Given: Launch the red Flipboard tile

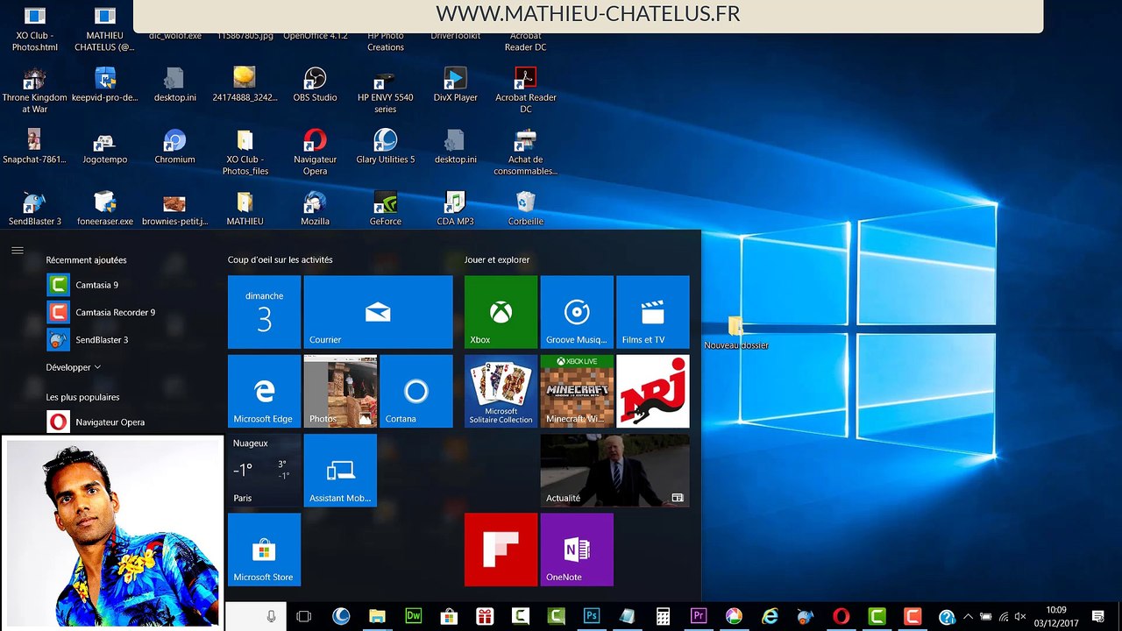Looking at the screenshot, I should pyautogui.click(x=501, y=549).
